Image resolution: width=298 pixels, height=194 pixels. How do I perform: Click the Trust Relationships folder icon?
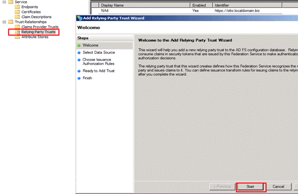pos(11,22)
